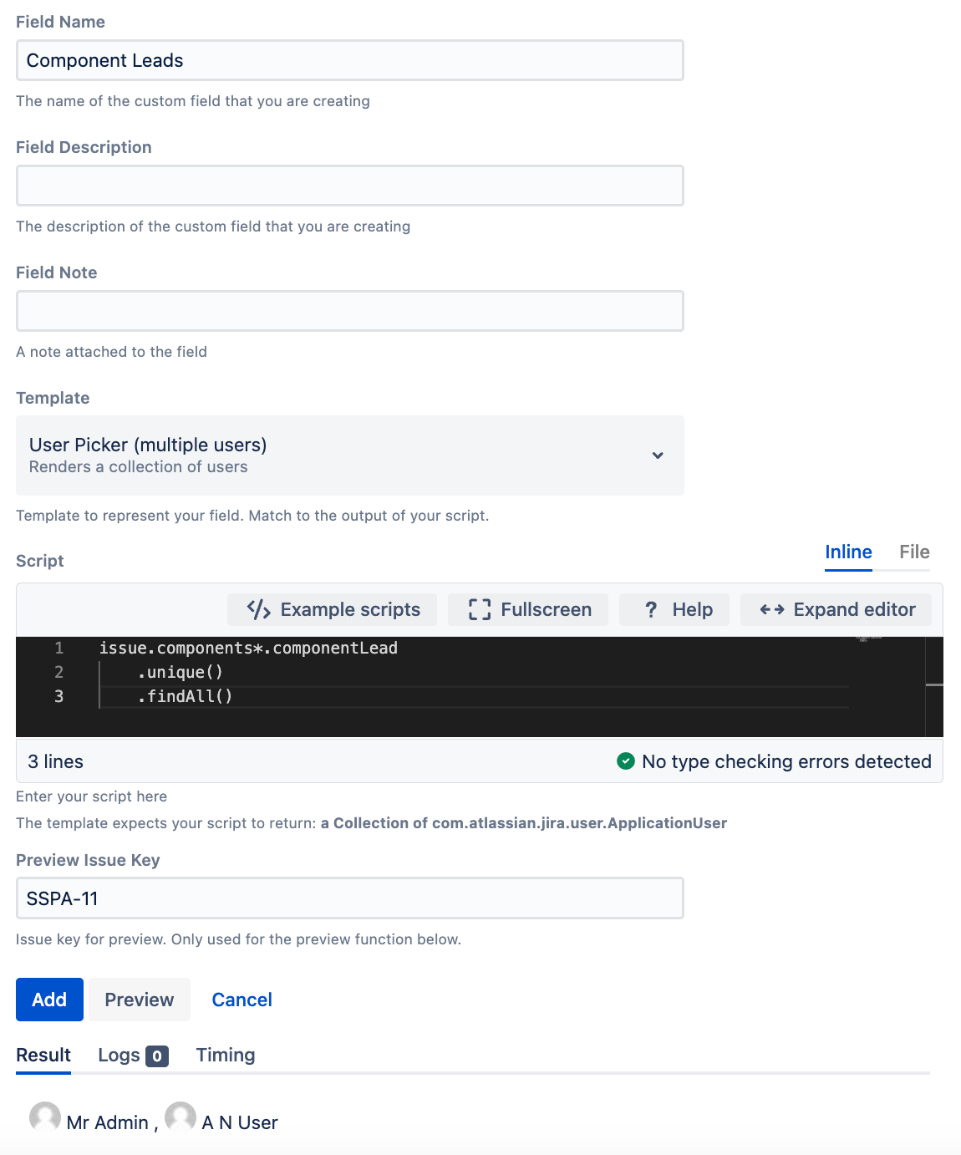This screenshot has width=961, height=1155.
Task: Click the blue Add button
Action: pos(49,1000)
